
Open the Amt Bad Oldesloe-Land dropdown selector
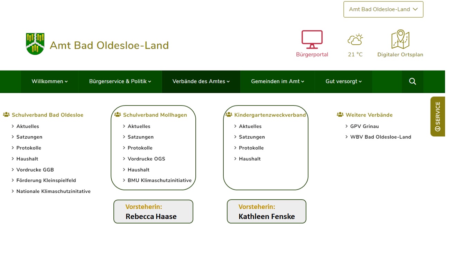[x=383, y=9]
